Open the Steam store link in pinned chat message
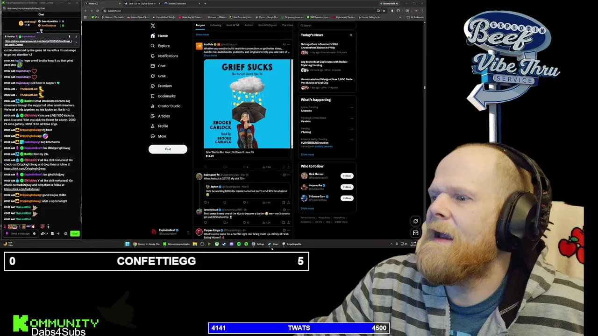The height and width of the screenshot is (336, 598). (38, 43)
